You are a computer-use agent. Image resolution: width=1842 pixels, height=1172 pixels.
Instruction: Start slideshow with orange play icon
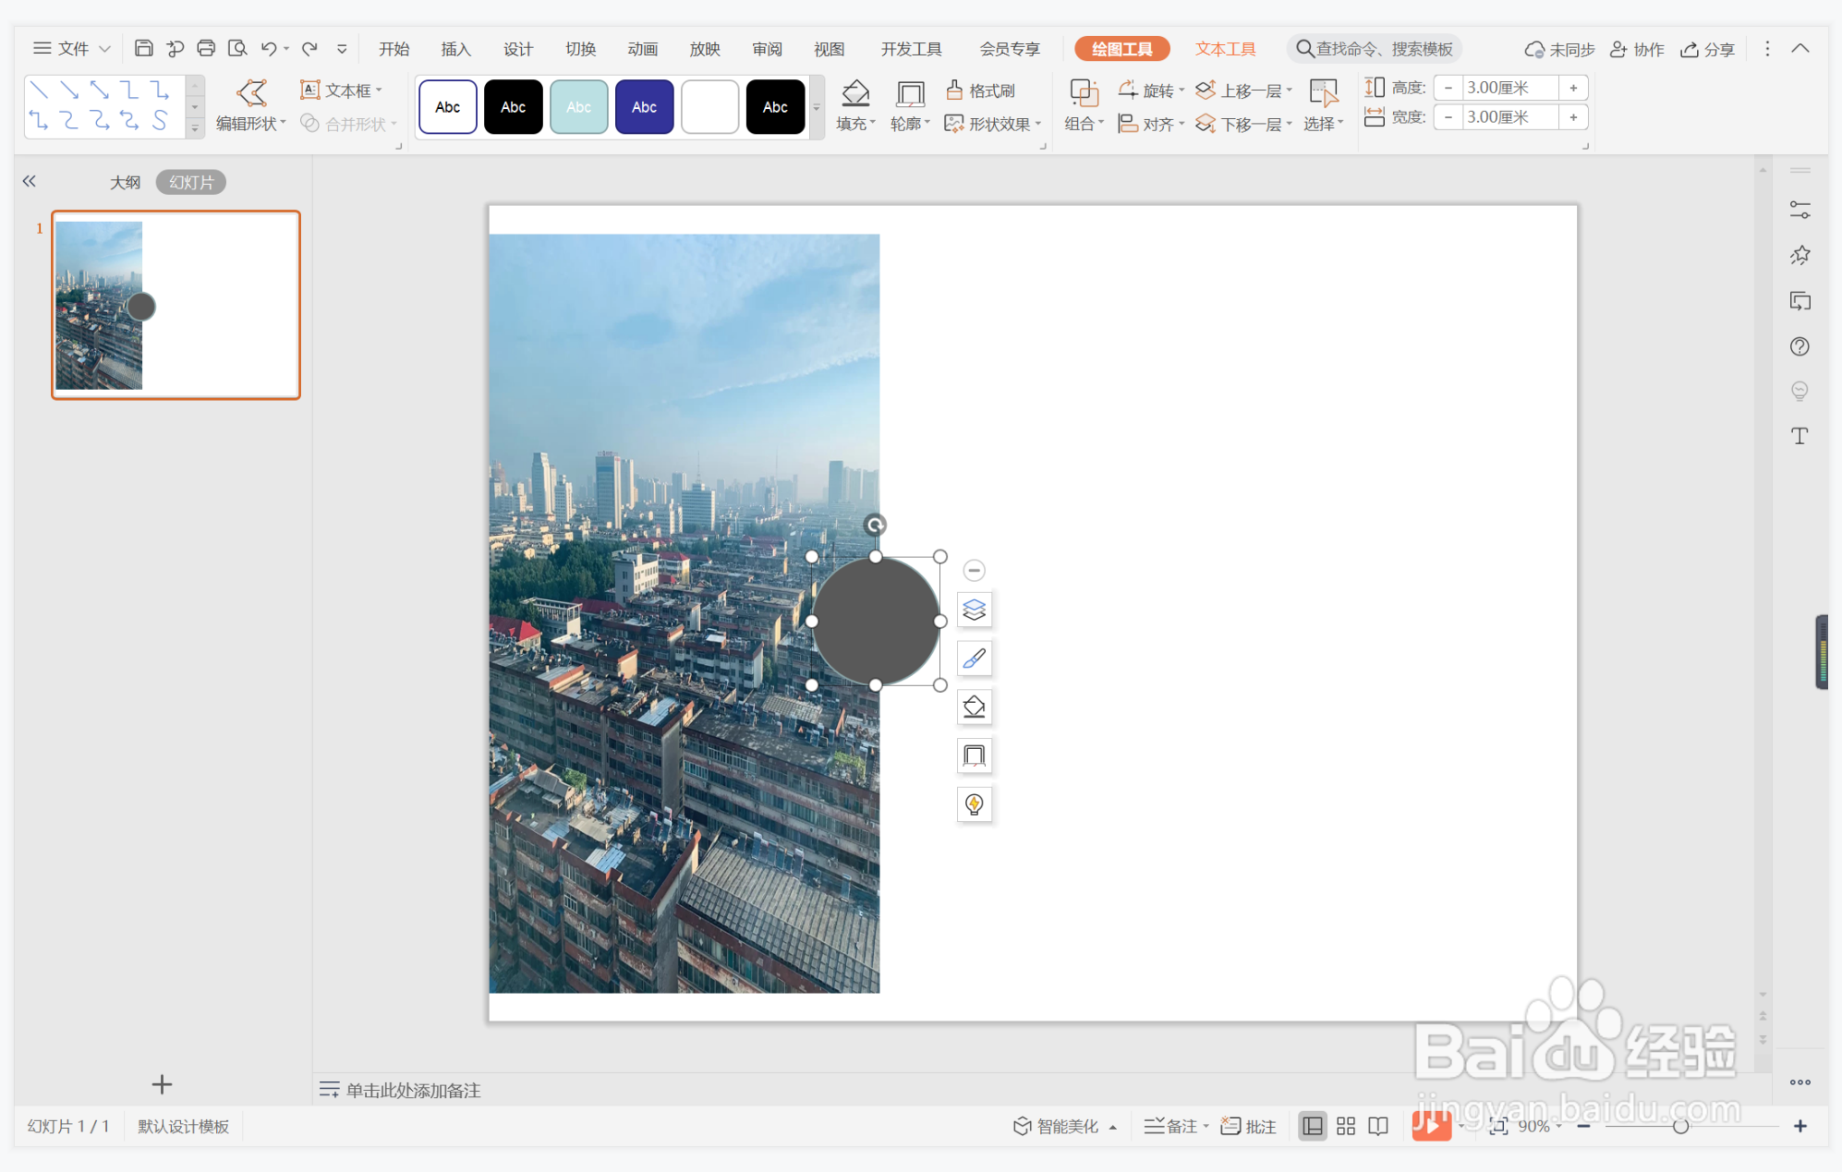pos(1430,1126)
